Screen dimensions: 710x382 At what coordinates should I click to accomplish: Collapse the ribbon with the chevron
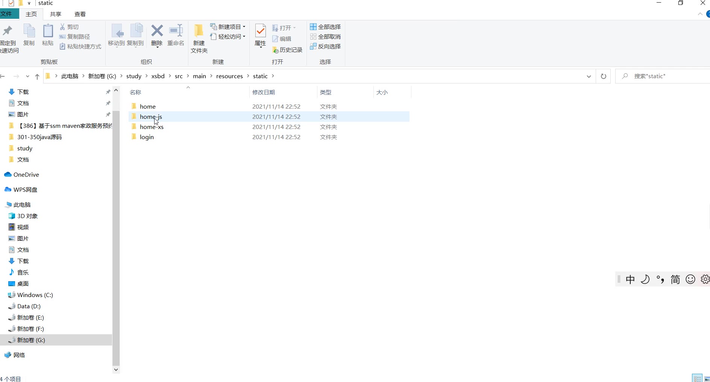point(700,14)
